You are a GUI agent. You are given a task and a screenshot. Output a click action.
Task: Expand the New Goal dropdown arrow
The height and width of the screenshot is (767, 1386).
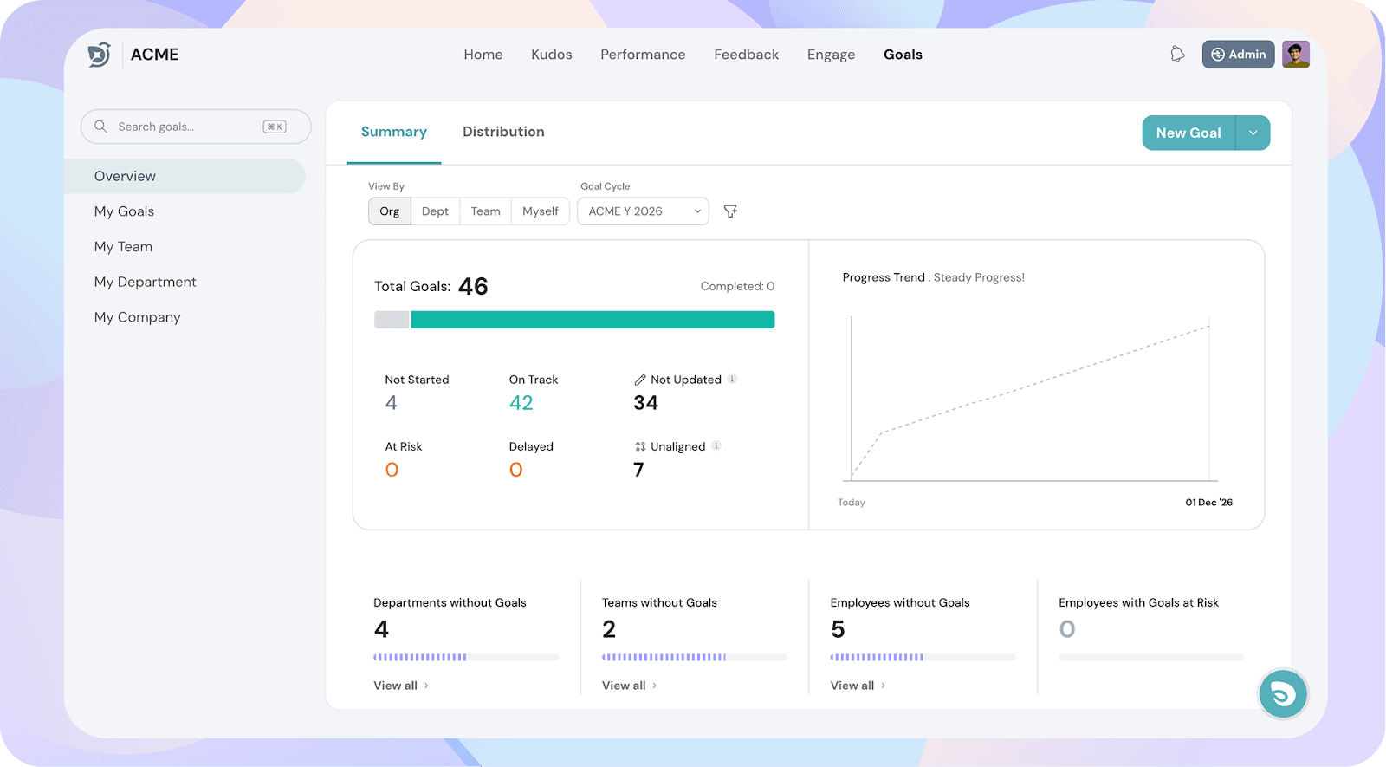coord(1253,133)
